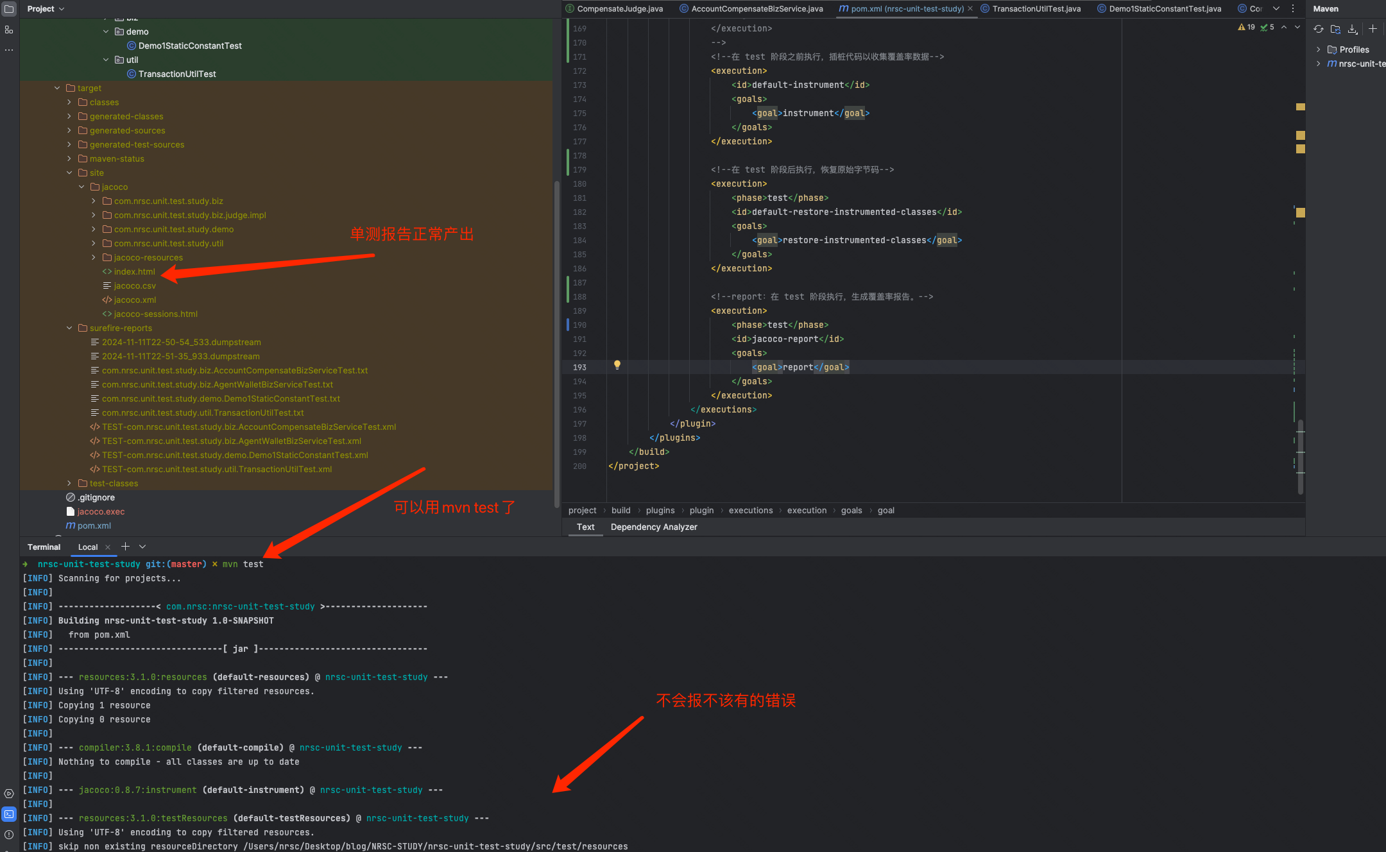Click the warnings count inspection indicator
Viewport: 1386px width, 852px height.
point(1246,27)
